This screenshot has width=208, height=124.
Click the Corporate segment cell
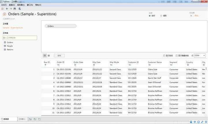point(174,78)
